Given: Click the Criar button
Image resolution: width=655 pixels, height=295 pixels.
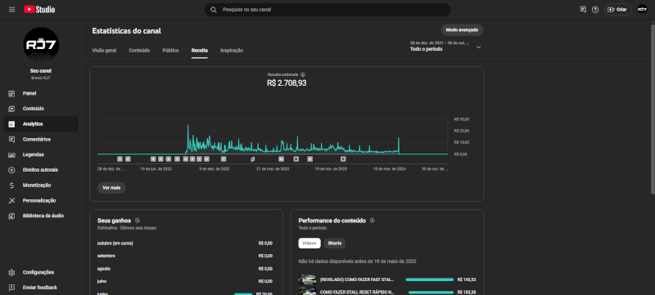Looking at the screenshot, I should pyautogui.click(x=618, y=10).
